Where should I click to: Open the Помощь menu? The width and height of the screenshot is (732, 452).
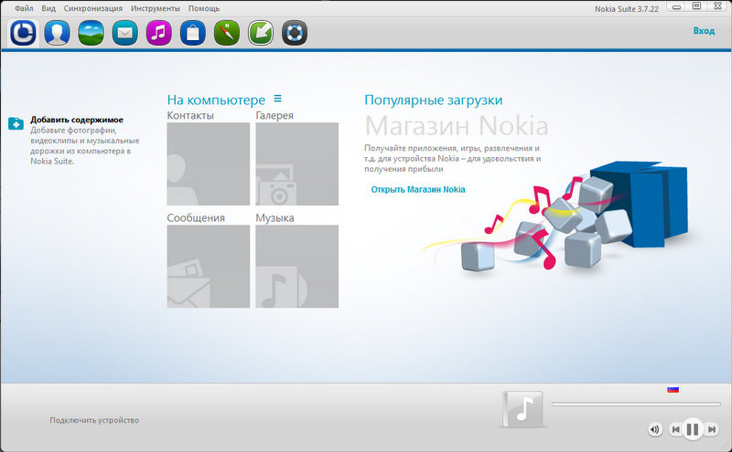tap(204, 8)
